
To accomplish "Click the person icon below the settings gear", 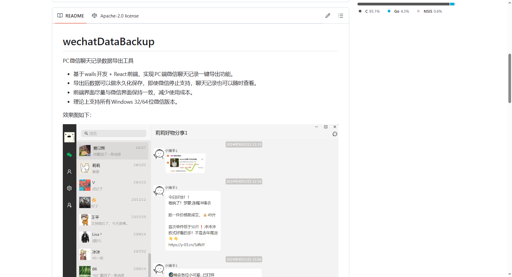I will 69,205.
